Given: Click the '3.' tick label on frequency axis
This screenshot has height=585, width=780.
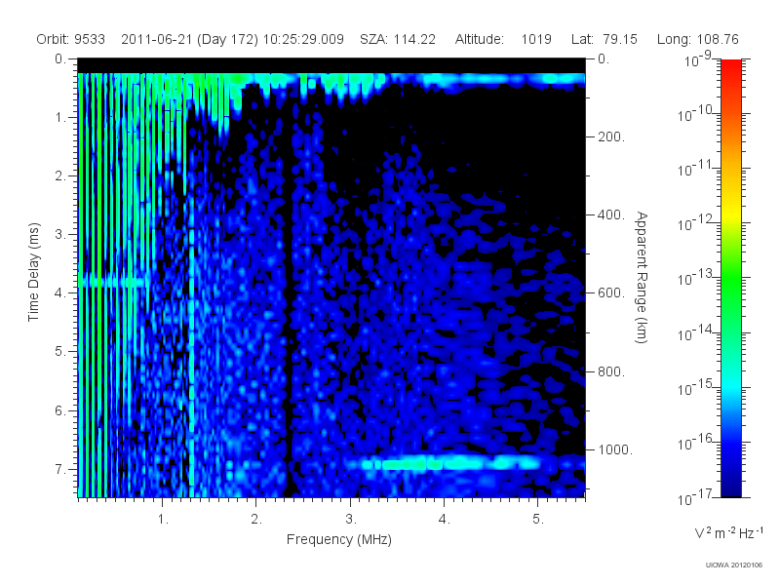Looking at the screenshot, I should coord(351,520).
